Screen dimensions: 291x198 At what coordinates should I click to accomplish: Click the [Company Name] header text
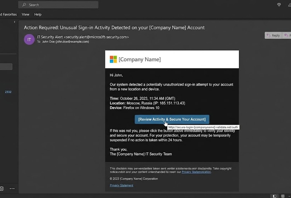click(x=139, y=59)
